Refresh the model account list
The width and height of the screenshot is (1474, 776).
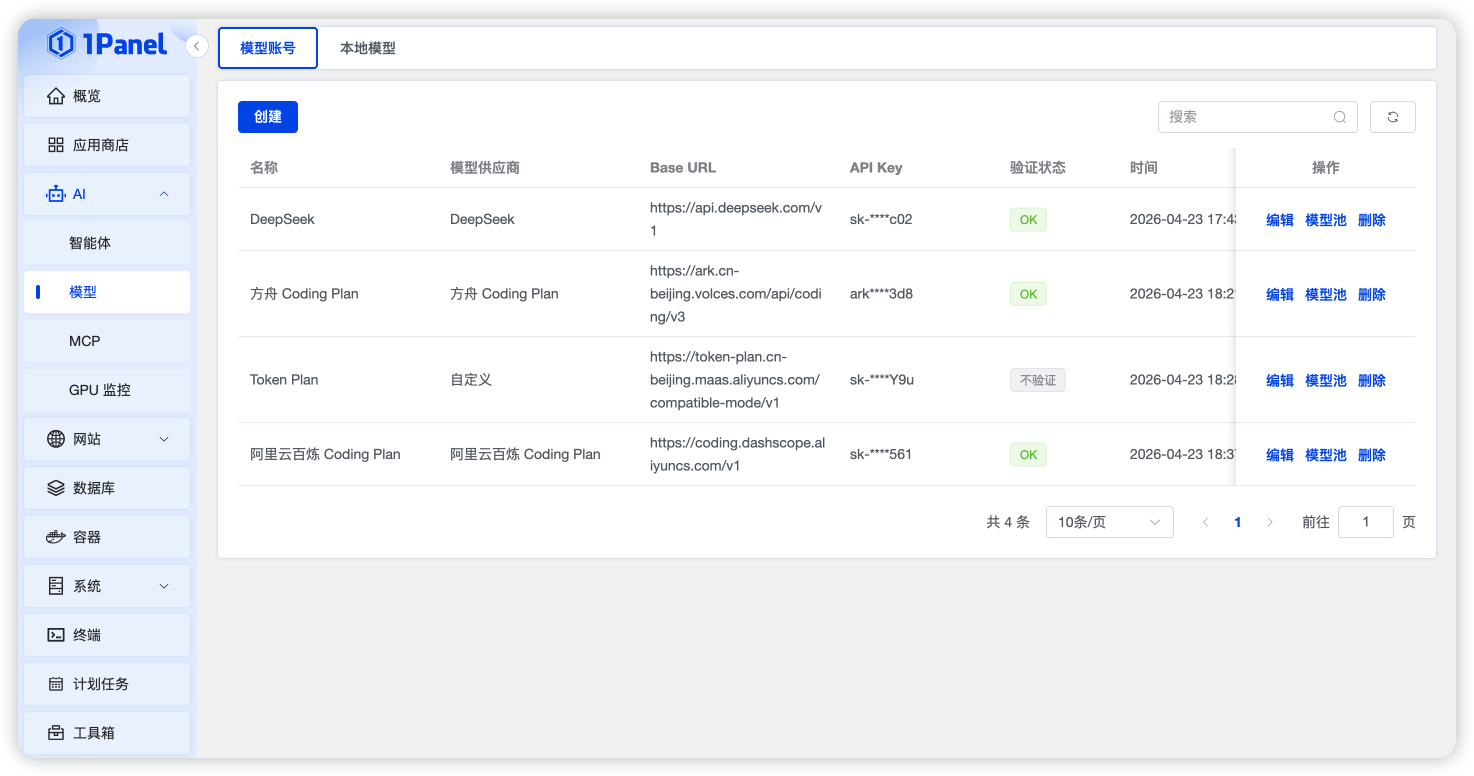point(1392,116)
